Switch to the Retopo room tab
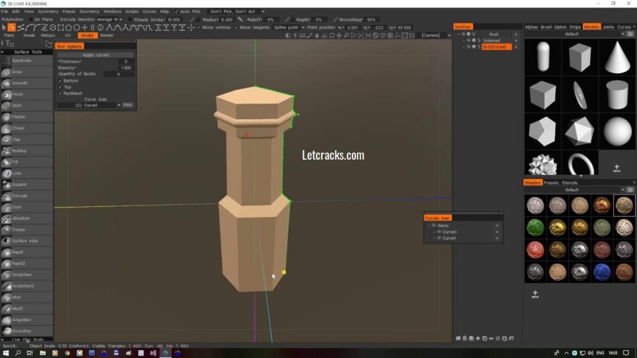This screenshot has width=637, height=358. pyautogui.click(x=48, y=35)
